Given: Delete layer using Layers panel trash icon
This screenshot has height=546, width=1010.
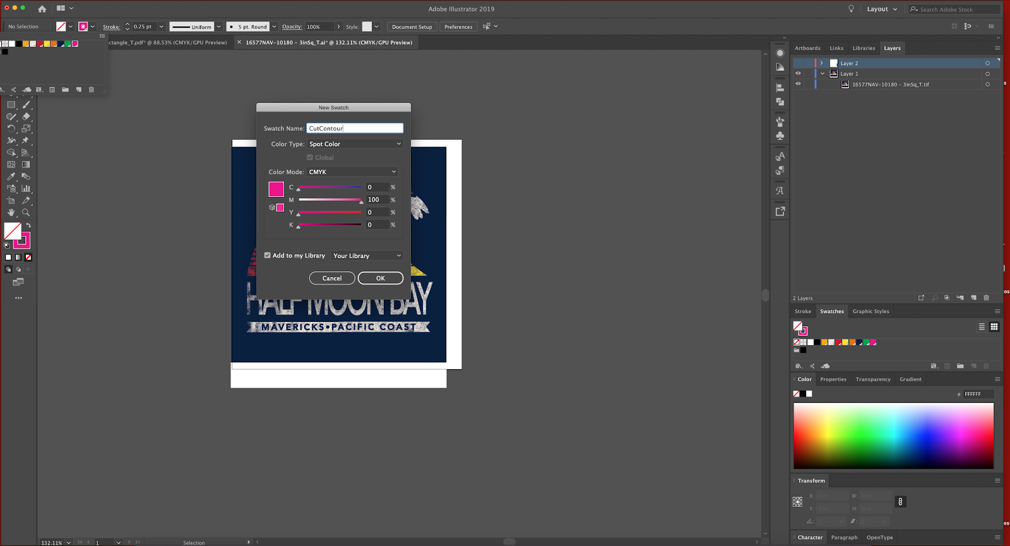Looking at the screenshot, I should (x=986, y=298).
